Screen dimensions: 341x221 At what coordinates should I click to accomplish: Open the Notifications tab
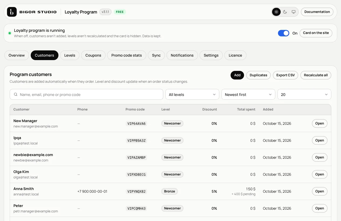coord(182,55)
